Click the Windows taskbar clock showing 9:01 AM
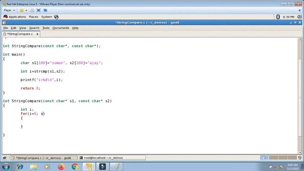 click(x=293, y=167)
